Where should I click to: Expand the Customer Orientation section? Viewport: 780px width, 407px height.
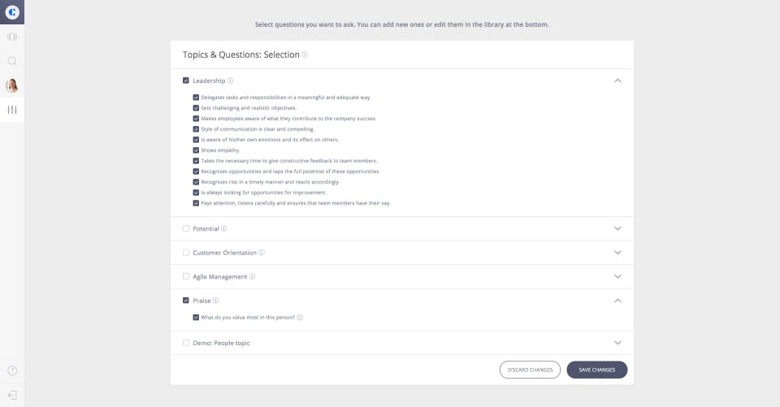coord(617,253)
